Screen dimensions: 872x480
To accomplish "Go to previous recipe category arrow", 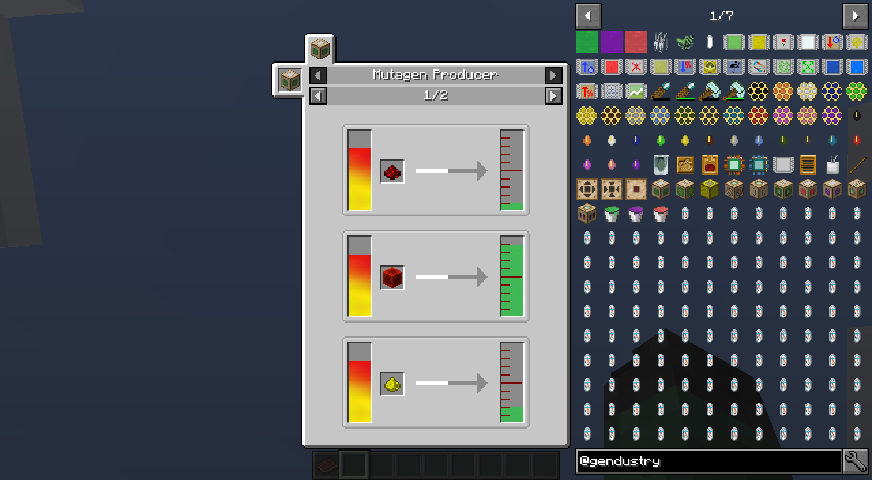I will pos(318,75).
